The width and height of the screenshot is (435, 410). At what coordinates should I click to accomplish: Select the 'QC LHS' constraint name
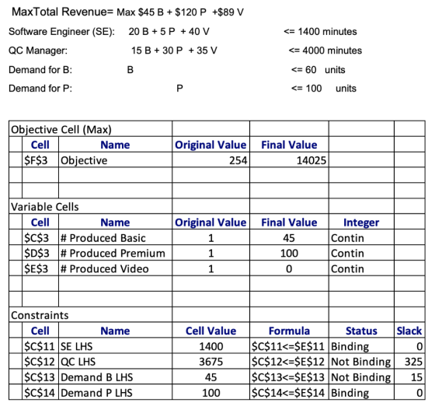tap(115, 361)
